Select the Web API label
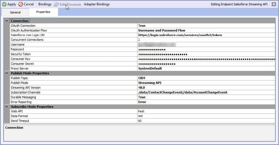Image resolution: width=279 pixels, height=145 pixels. point(17,111)
